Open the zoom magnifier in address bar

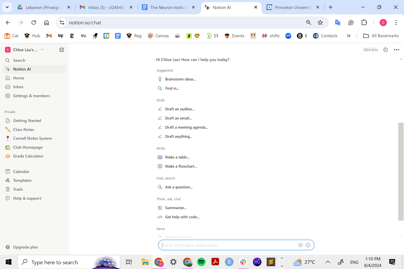point(309,22)
